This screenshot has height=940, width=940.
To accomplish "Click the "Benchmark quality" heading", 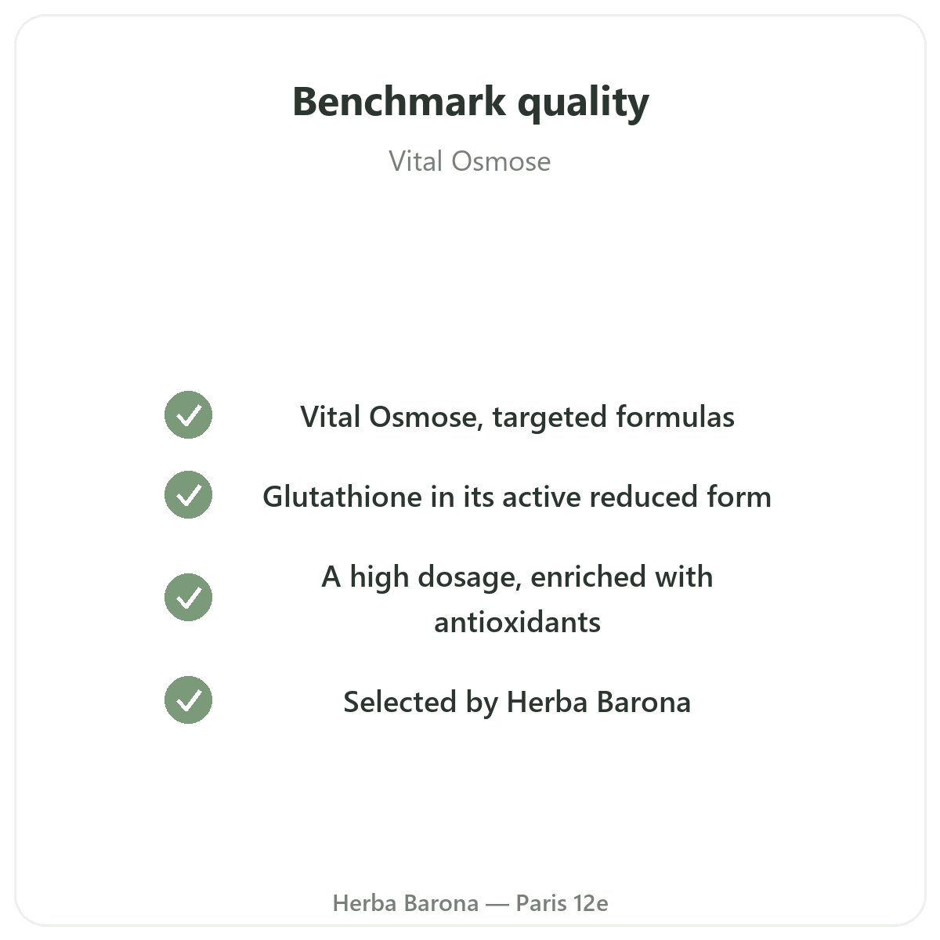I will coord(470,102).
